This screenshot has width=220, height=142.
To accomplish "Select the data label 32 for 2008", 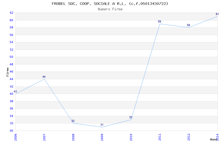I will [73, 121].
